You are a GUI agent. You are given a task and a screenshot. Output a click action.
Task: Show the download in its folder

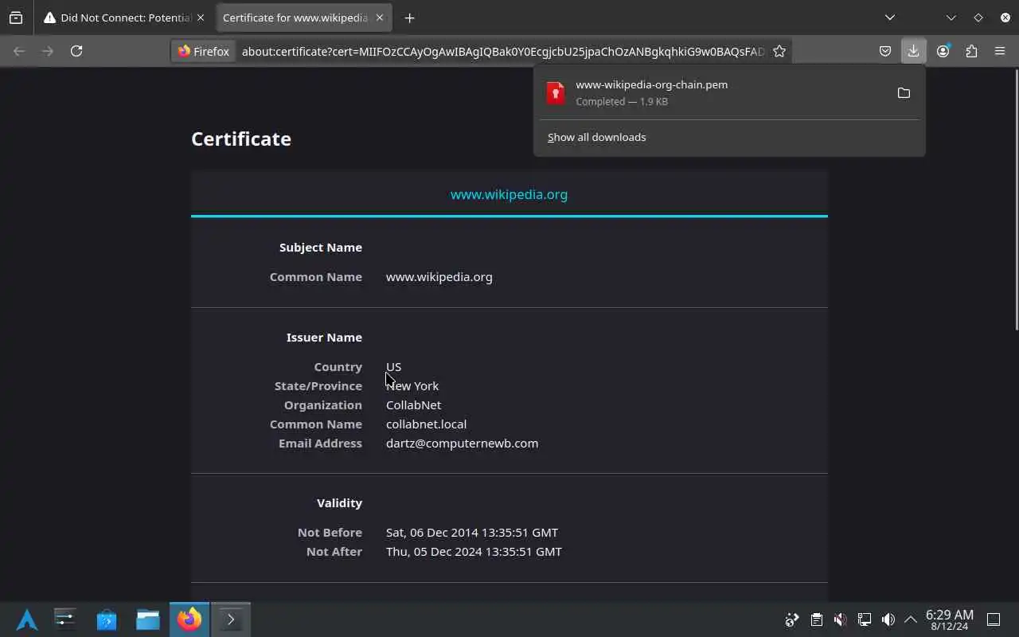pos(904,93)
